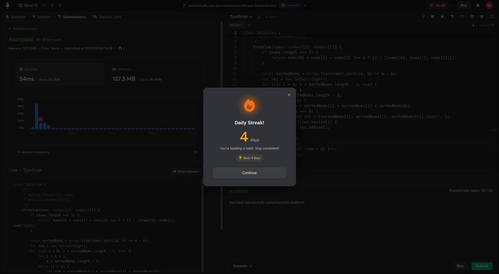Click the Pro upgrade button
The image size is (499, 274).
[464, 5]
